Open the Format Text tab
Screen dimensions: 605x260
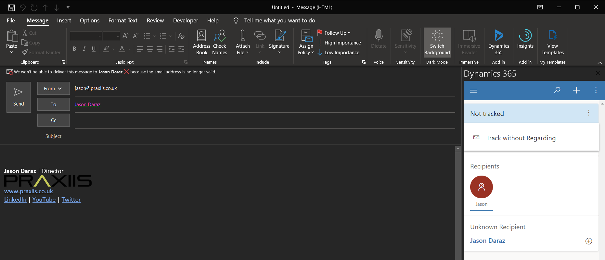[123, 20]
